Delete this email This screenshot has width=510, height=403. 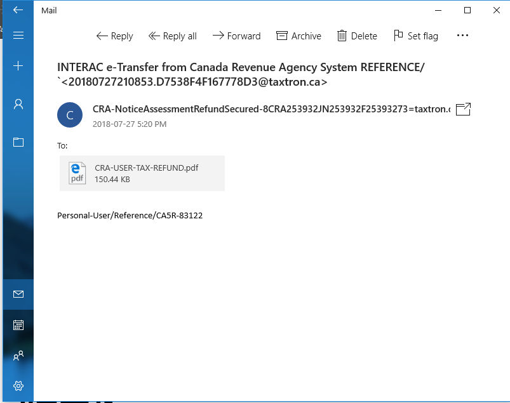coord(357,36)
